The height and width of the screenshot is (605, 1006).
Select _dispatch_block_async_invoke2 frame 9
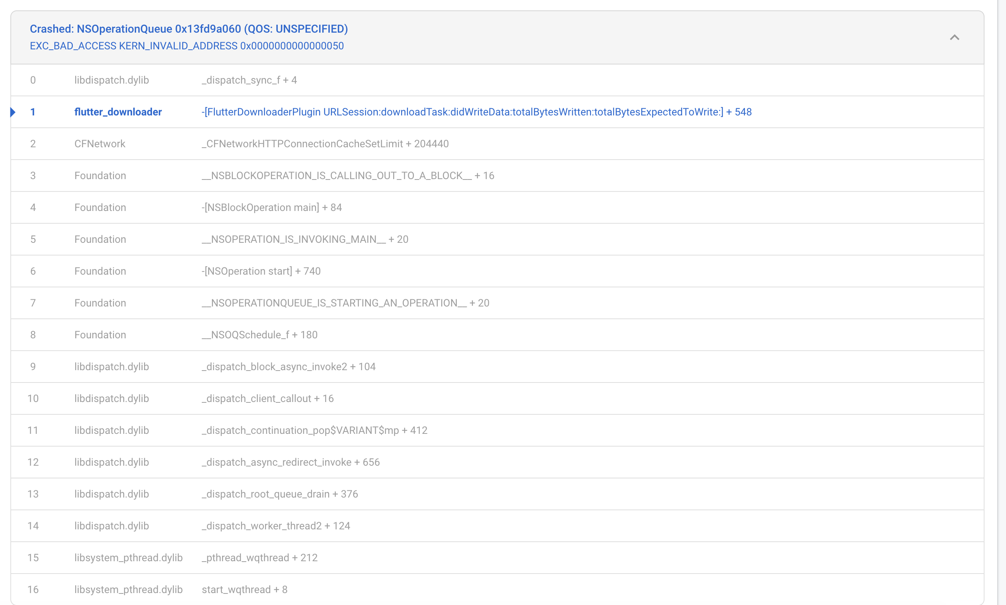[x=289, y=366]
